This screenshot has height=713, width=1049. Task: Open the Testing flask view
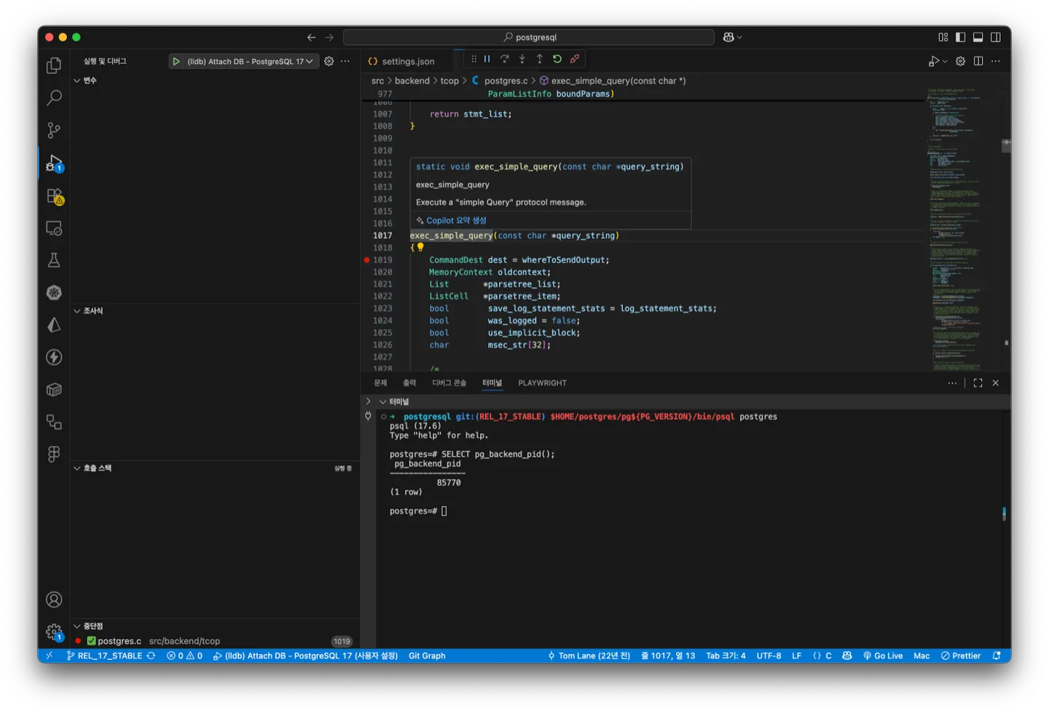click(54, 260)
